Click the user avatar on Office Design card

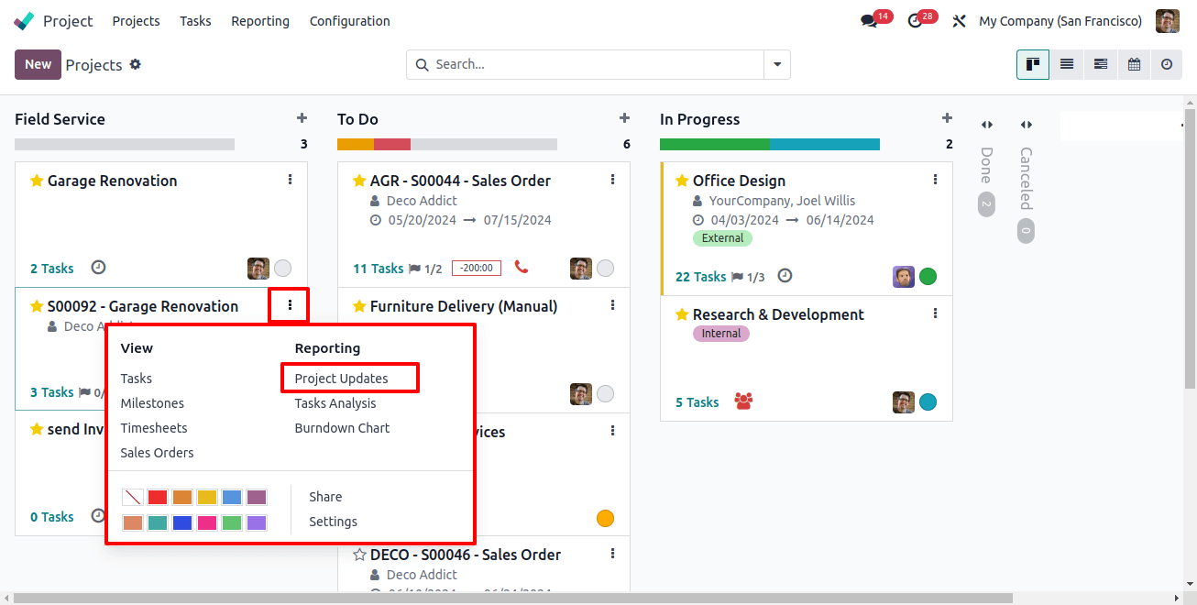(x=904, y=277)
